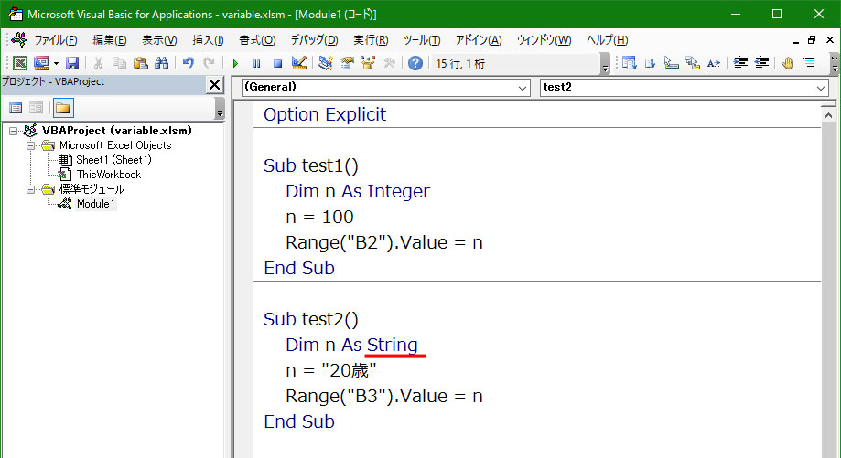Open the Object Browser icon
The height and width of the screenshot is (458, 841).
coord(368,63)
